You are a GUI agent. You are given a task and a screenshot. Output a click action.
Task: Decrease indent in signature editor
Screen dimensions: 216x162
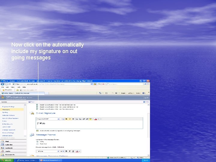[x=84, y=119]
